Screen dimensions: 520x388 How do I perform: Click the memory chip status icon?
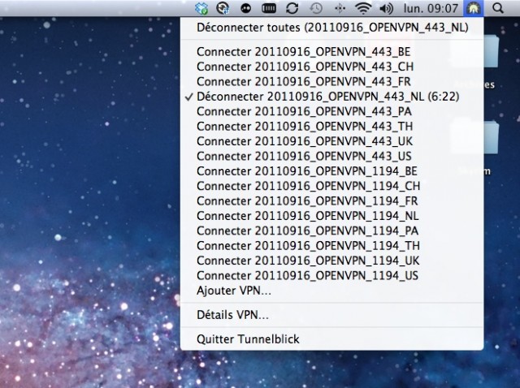(269, 8)
